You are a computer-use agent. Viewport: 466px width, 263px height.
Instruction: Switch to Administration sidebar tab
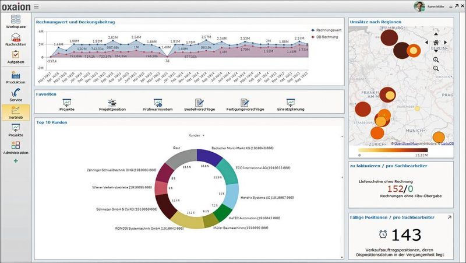pyautogui.click(x=16, y=148)
